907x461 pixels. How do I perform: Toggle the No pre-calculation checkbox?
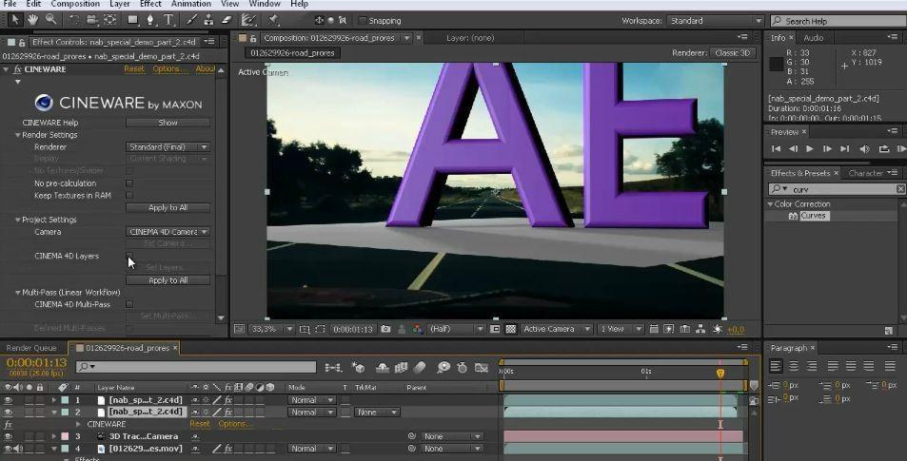(x=129, y=183)
